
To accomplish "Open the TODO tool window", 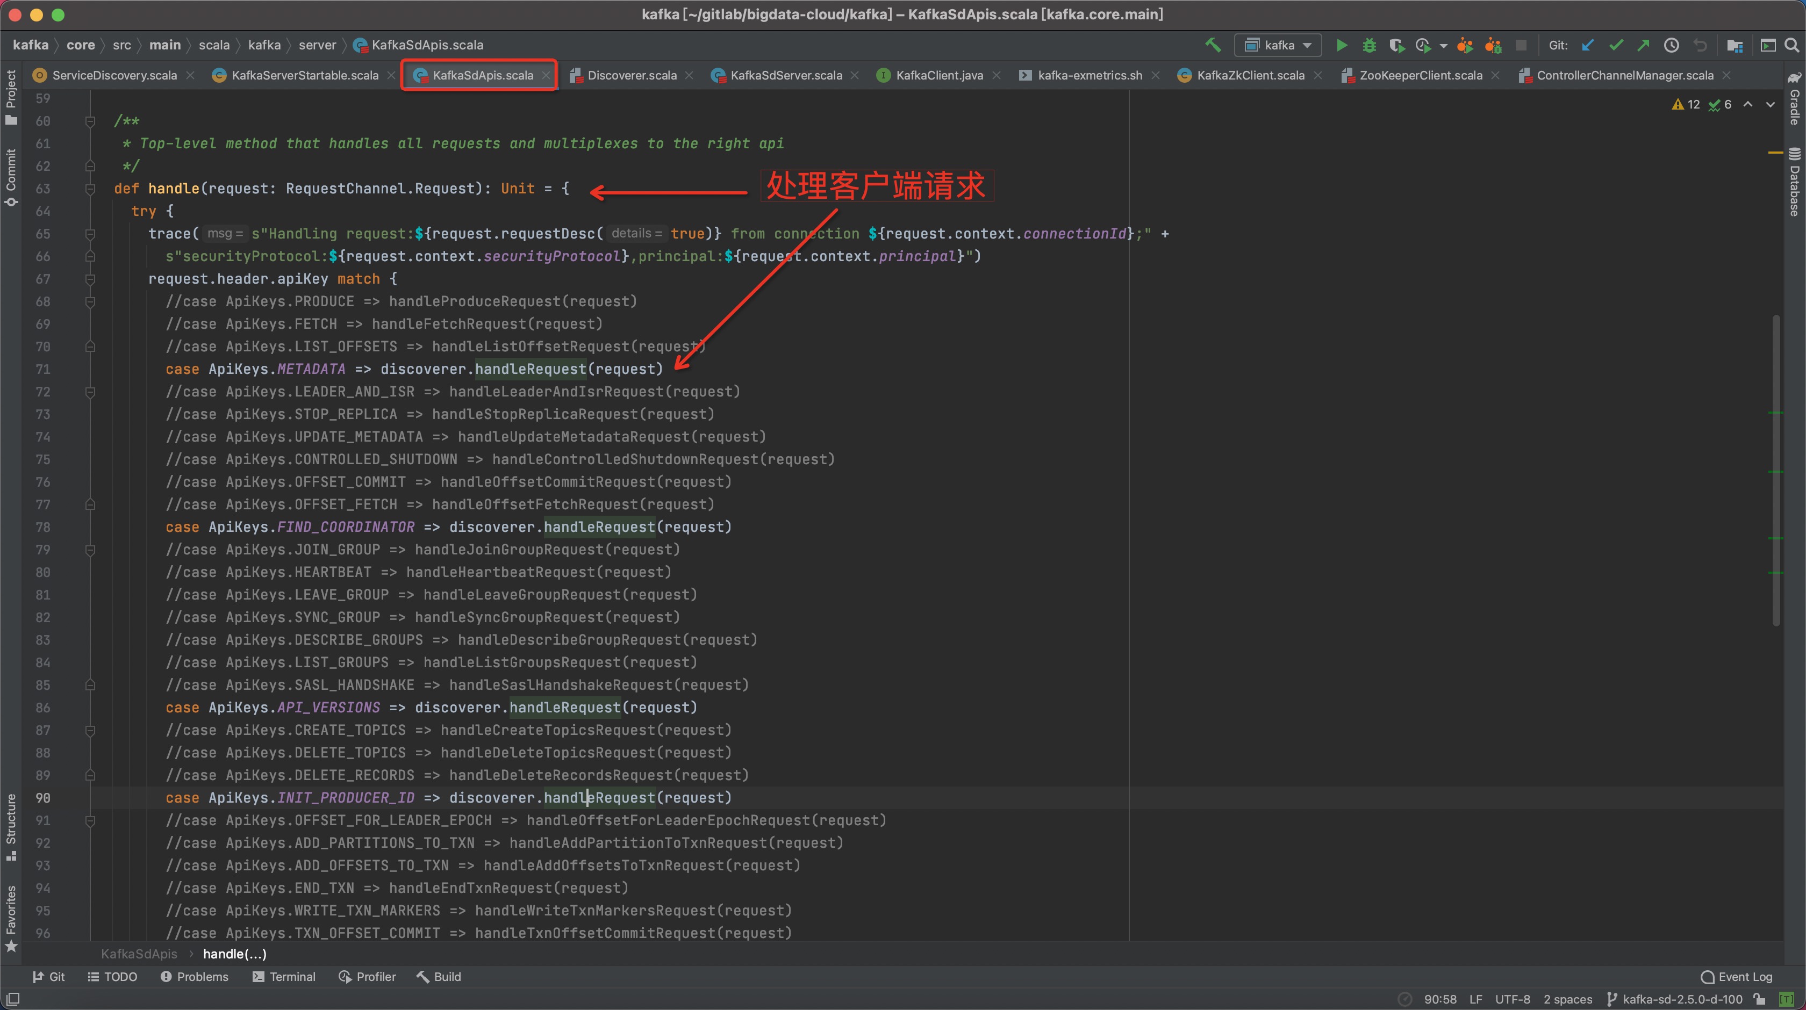I will click(112, 976).
